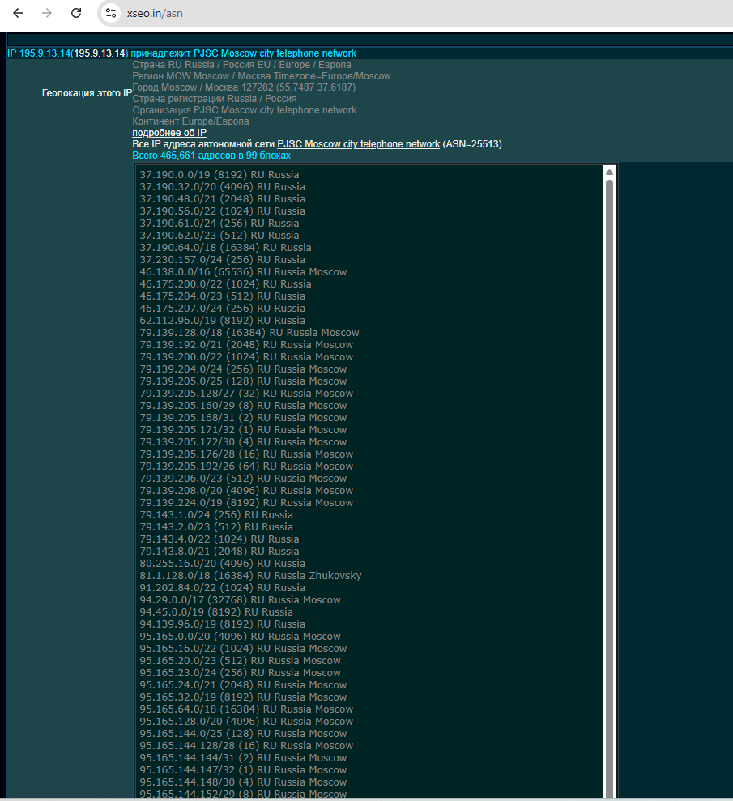Select row 79.139.192.0/21 (2048) Moscow
This screenshot has height=801, width=733.
pyautogui.click(x=247, y=345)
